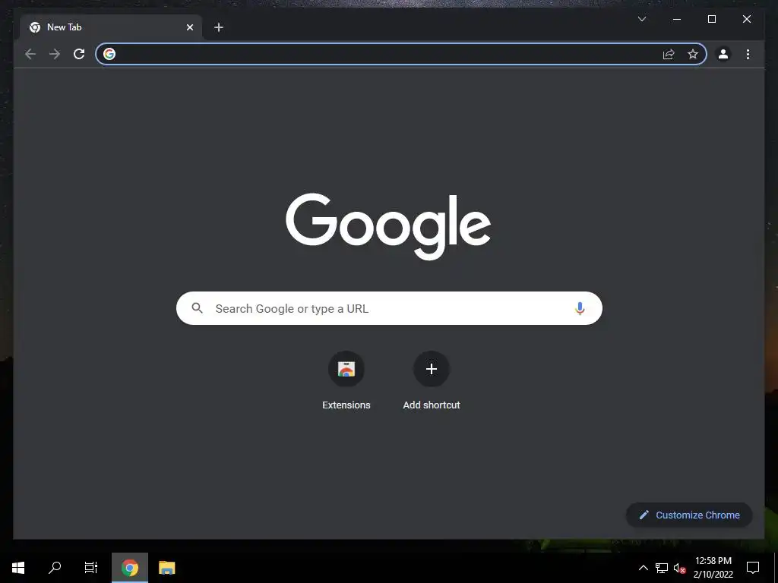Open the Windows Start menu

18,568
